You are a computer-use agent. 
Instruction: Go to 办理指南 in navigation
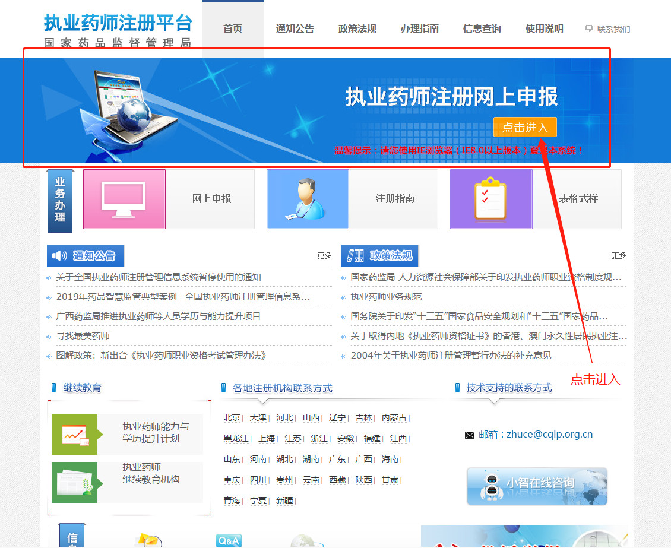click(x=420, y=28)
